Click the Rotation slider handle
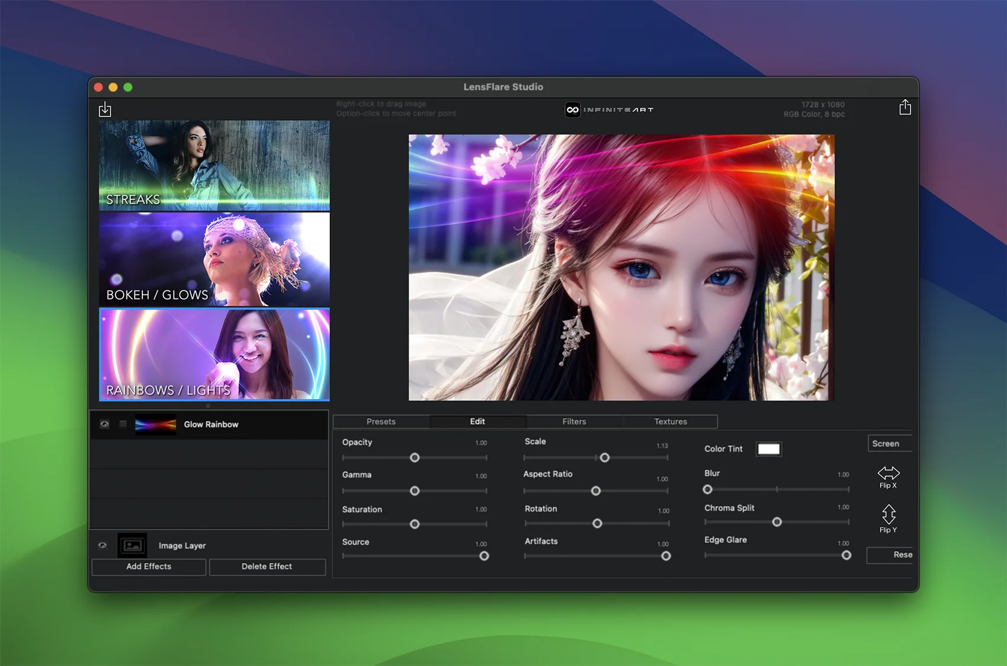 pos(597,523)
